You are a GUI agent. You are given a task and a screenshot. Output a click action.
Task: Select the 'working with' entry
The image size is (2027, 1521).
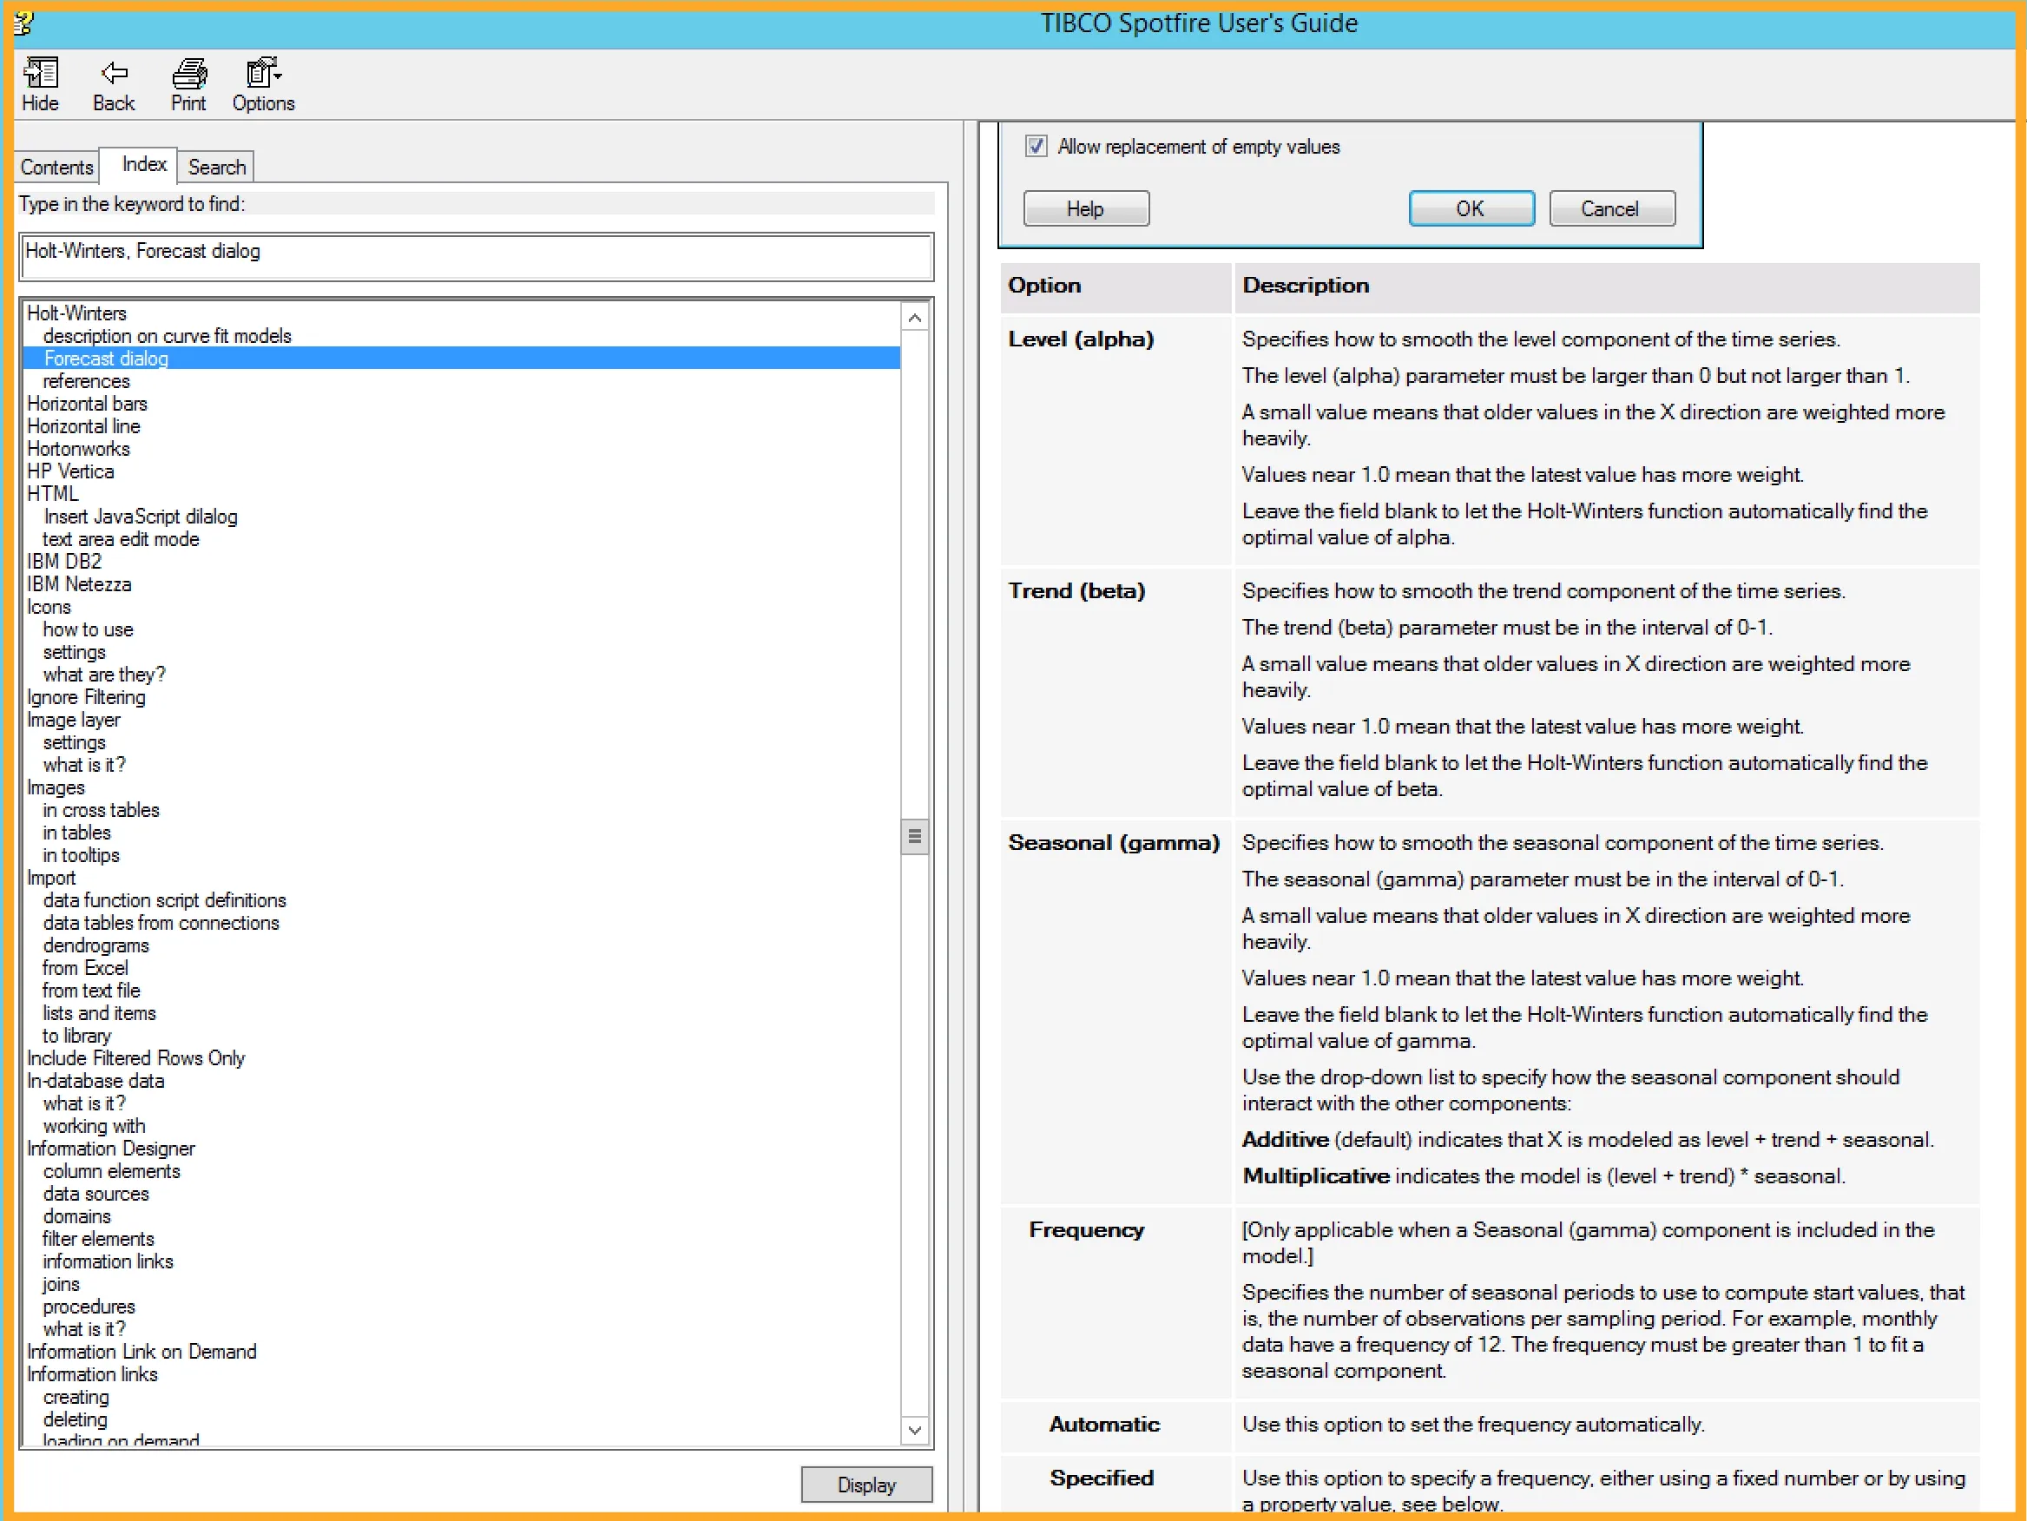point(95,1126)
